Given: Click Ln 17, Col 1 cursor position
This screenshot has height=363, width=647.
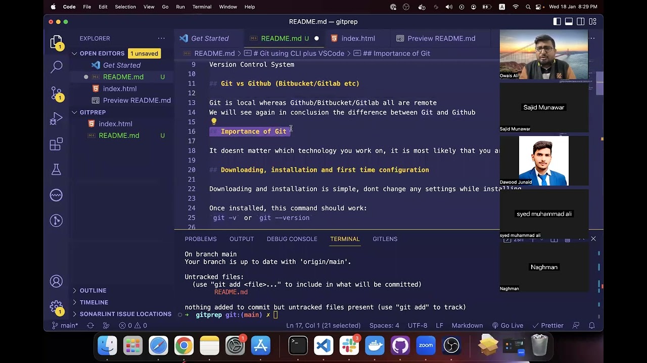Looking at the screenshot, I should click(x=323, y=326).
